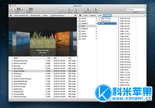This screenshot has height=108, width=155.
Task: Click the Bristle Grass cover flow image
Action: click(43, 39)
